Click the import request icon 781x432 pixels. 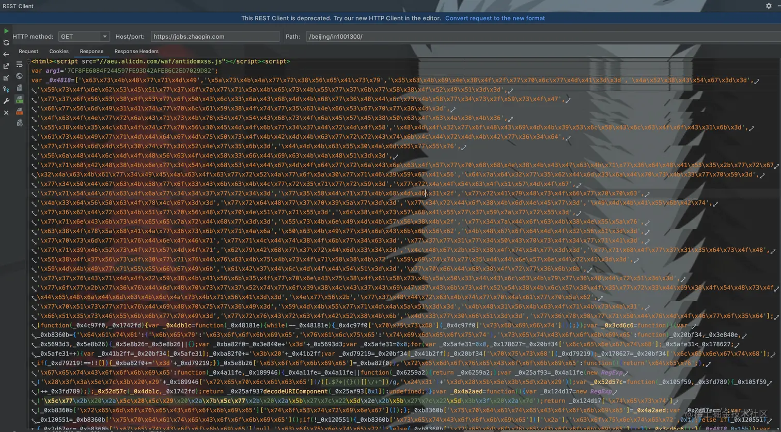pyautogui.click(x=6, y=78)
